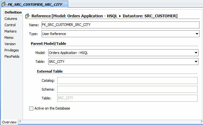The width and height of the screenshot is (203, 125).
Task: Click the External Table section heading
Action: point(50,71)
